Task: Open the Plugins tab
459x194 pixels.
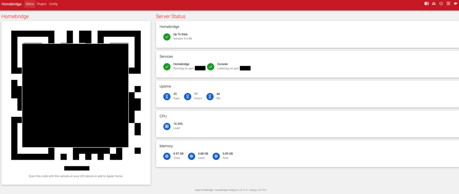Action: (x=42, y=4)
